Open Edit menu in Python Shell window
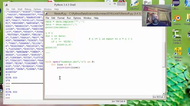 click(x=13, y=9)
